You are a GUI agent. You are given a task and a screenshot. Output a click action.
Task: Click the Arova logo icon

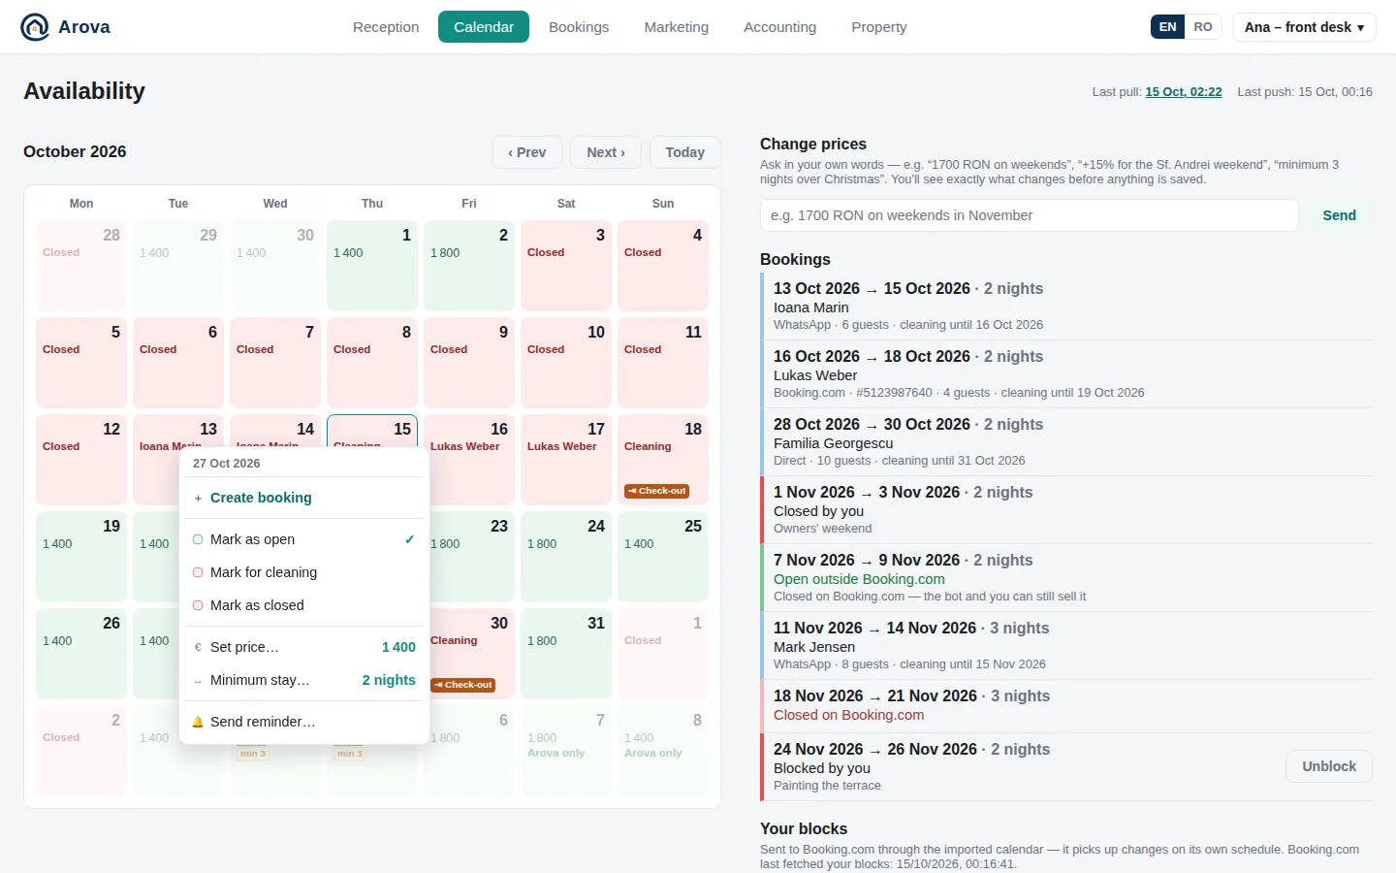click(35, 27)
